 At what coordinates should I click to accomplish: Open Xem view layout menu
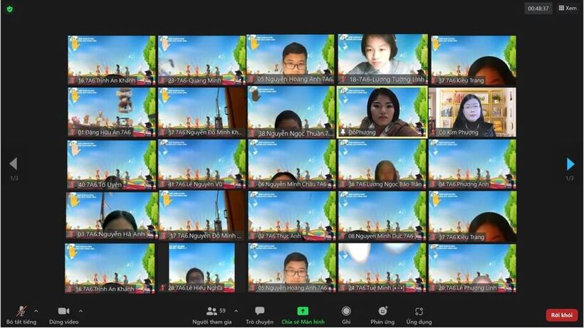click(568, 8)
